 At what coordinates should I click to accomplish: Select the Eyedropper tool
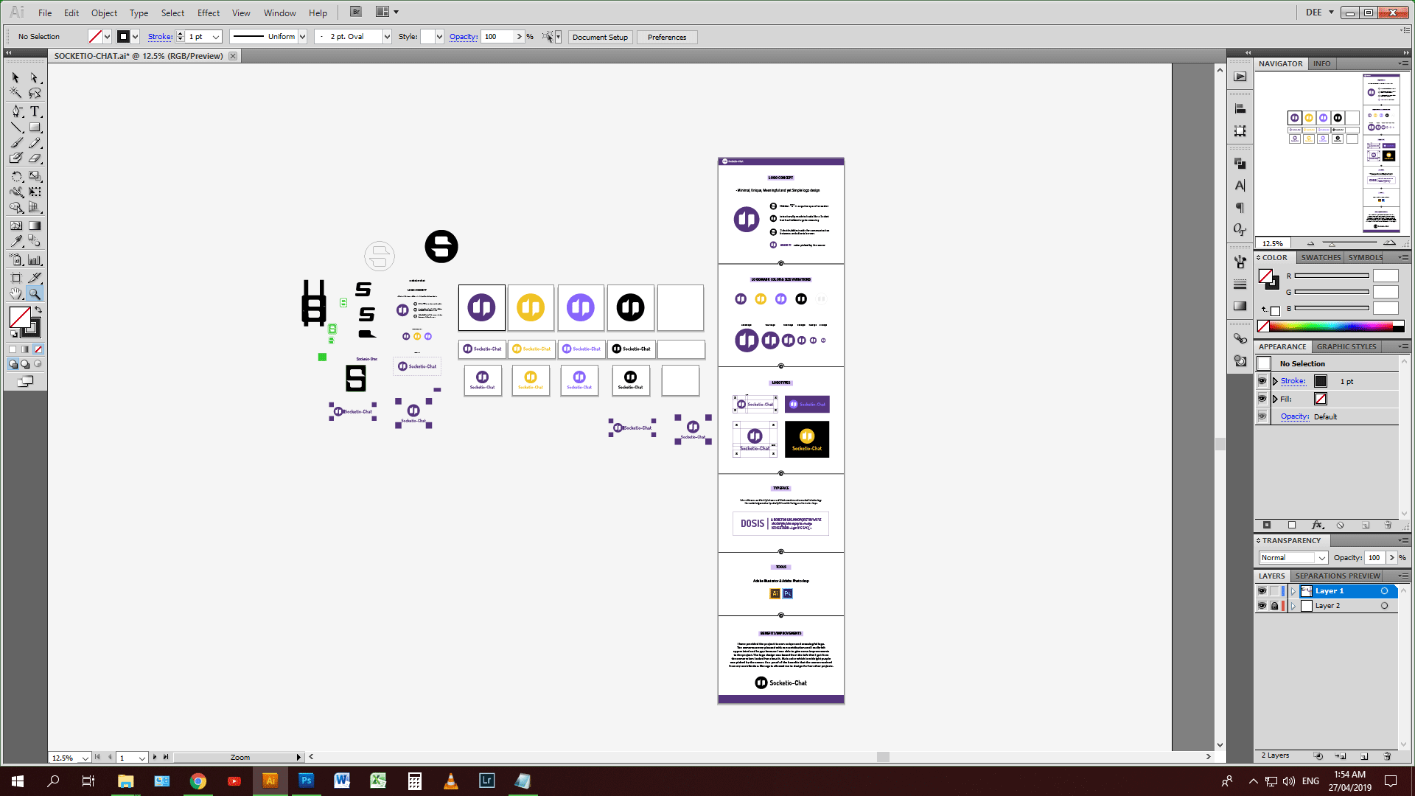tap(16, 241)
